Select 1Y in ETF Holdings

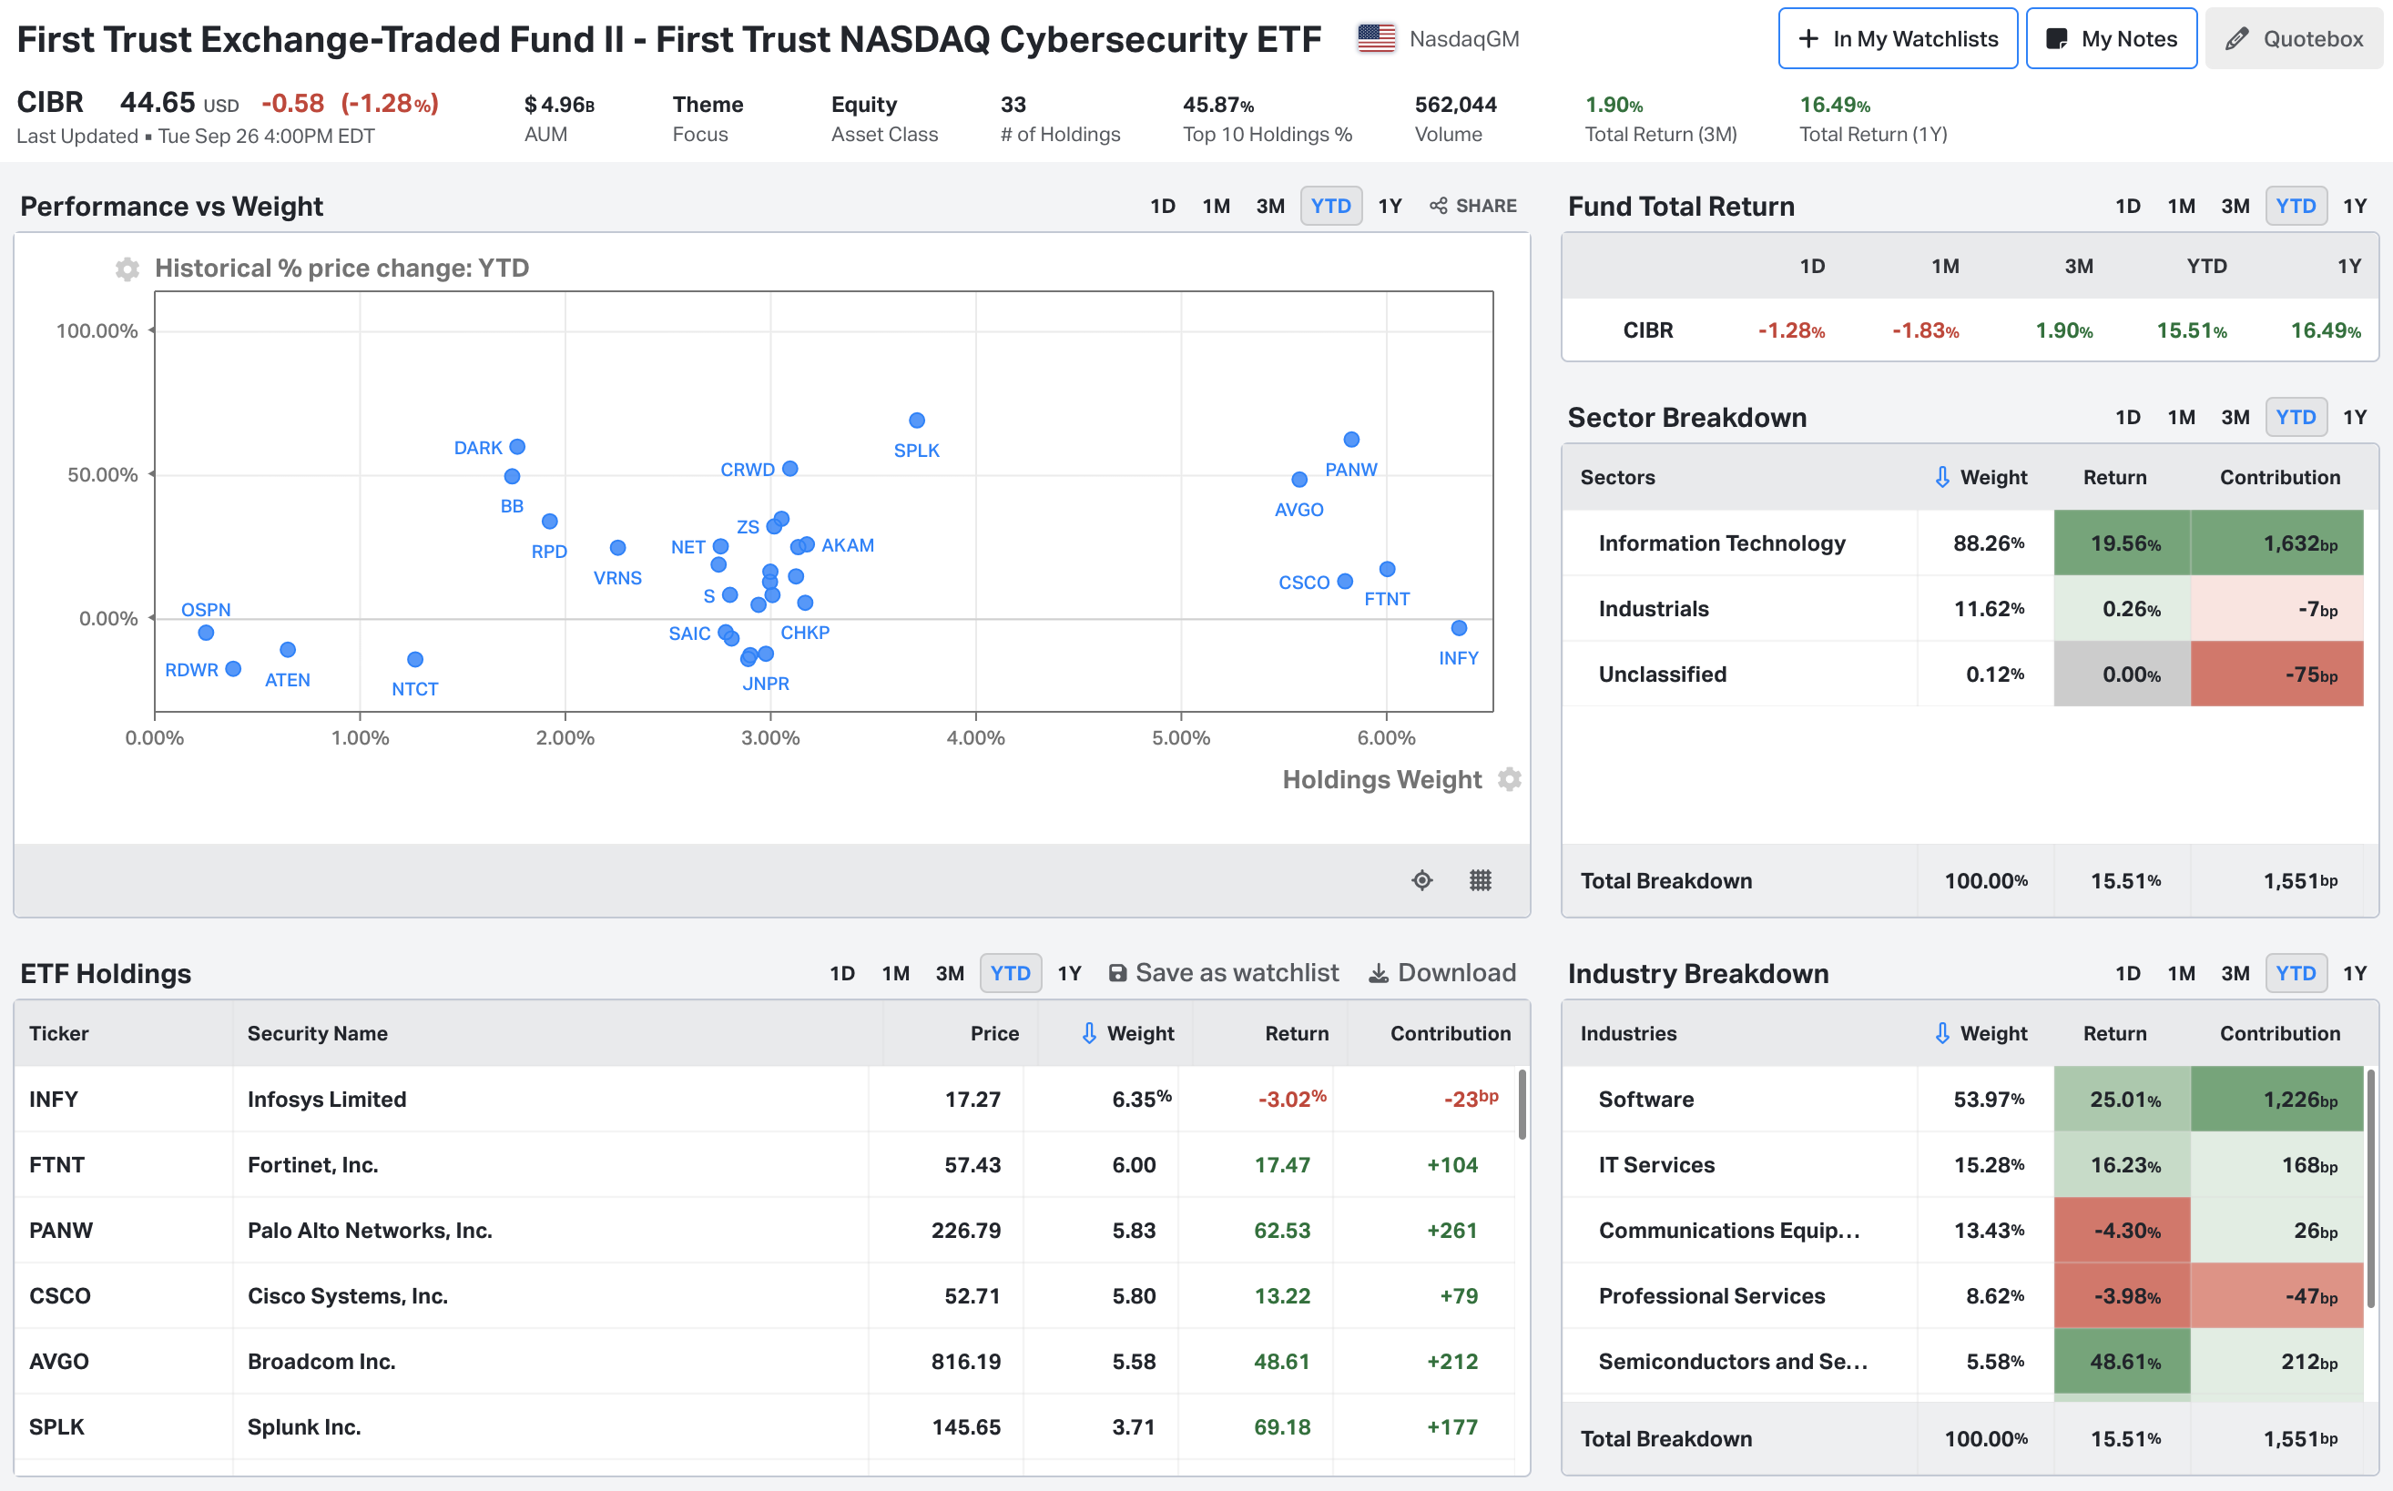(x=1069, y=973)
